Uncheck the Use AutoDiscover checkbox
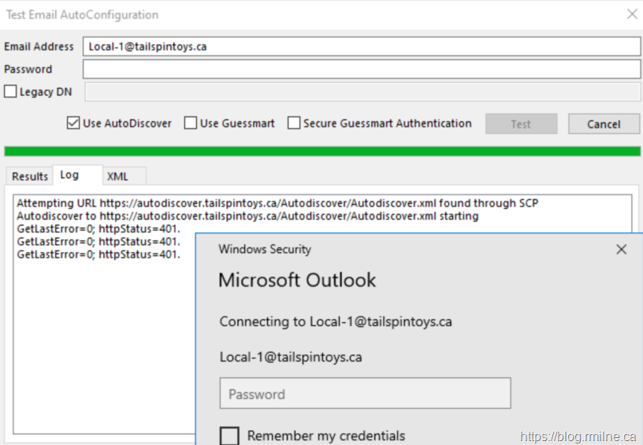This screenshot has height=445, width=643. 73,123
